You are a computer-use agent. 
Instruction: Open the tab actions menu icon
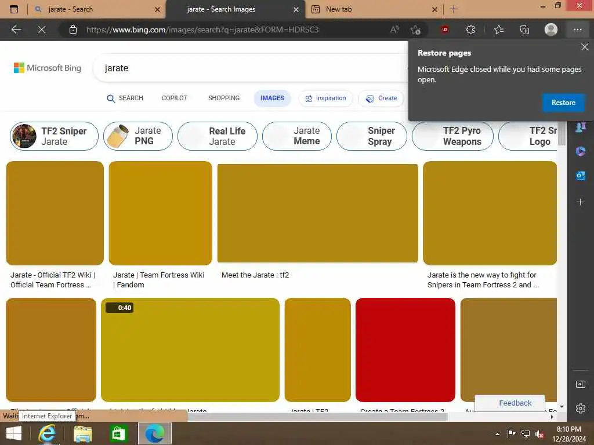14,9
